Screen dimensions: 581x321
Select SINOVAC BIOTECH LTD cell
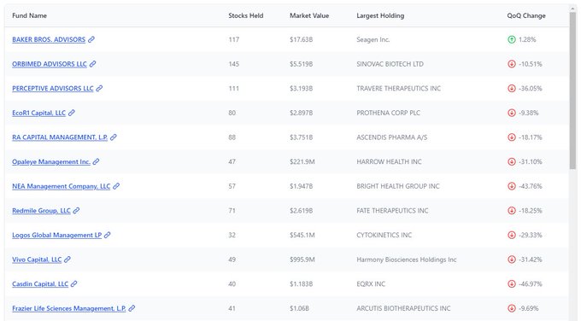point(390,64)
